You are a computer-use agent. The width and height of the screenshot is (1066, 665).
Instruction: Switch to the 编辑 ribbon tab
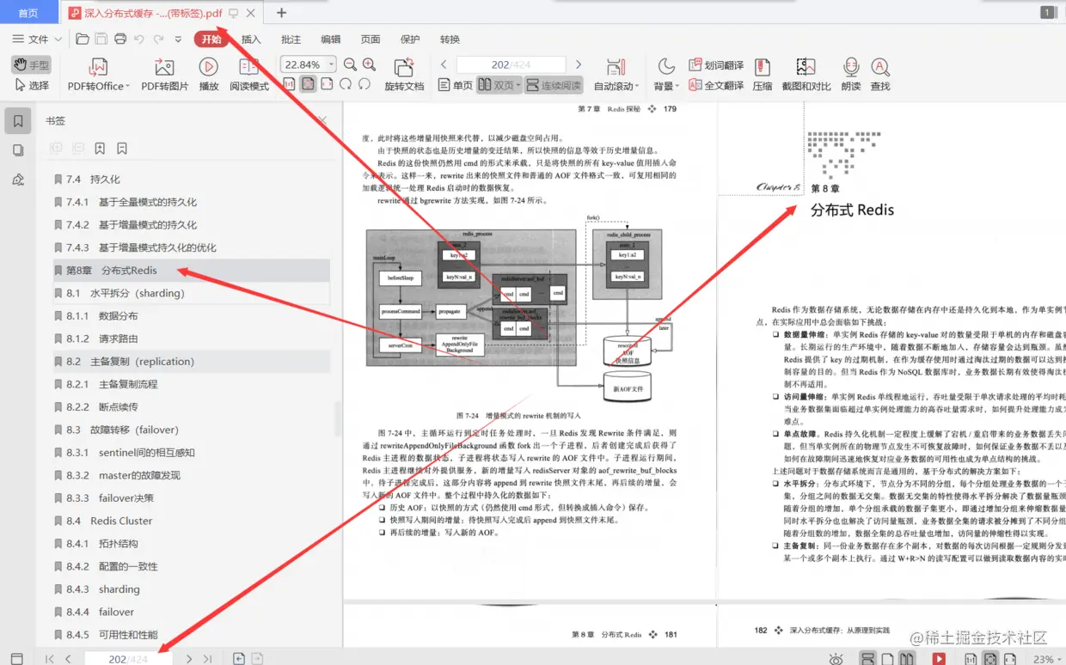point(331,39)
